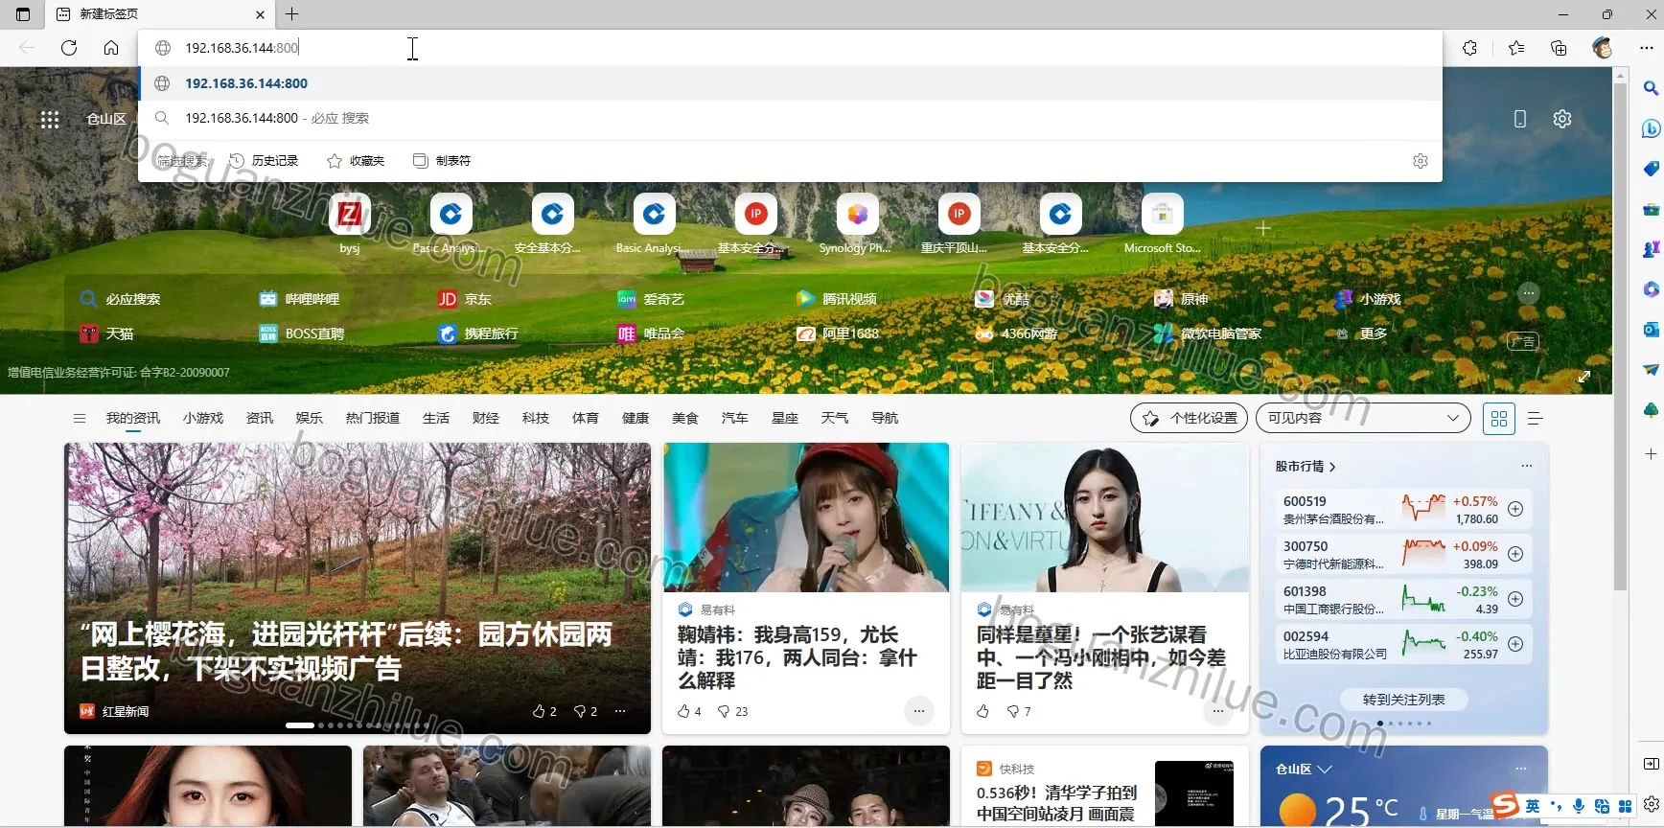Screen dimensions: 1664x828
Task: Open address bar suggestion settings gear
Action: click(x=1421, y=161)
